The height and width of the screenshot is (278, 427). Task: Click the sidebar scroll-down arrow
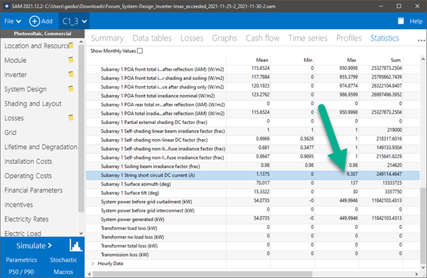click(x=81, y=233)
